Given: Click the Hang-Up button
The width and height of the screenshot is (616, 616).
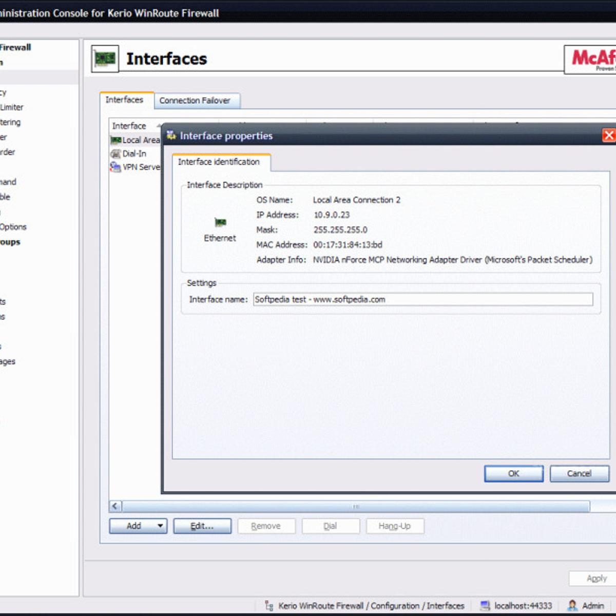Looking at the screenshot, I should 395,526.
